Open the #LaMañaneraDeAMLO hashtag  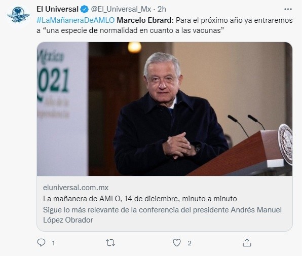[x=75, y=20]
